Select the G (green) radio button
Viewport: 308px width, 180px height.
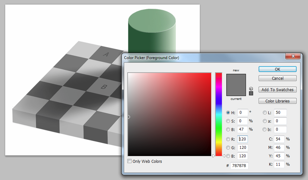[x=228, y=148]
